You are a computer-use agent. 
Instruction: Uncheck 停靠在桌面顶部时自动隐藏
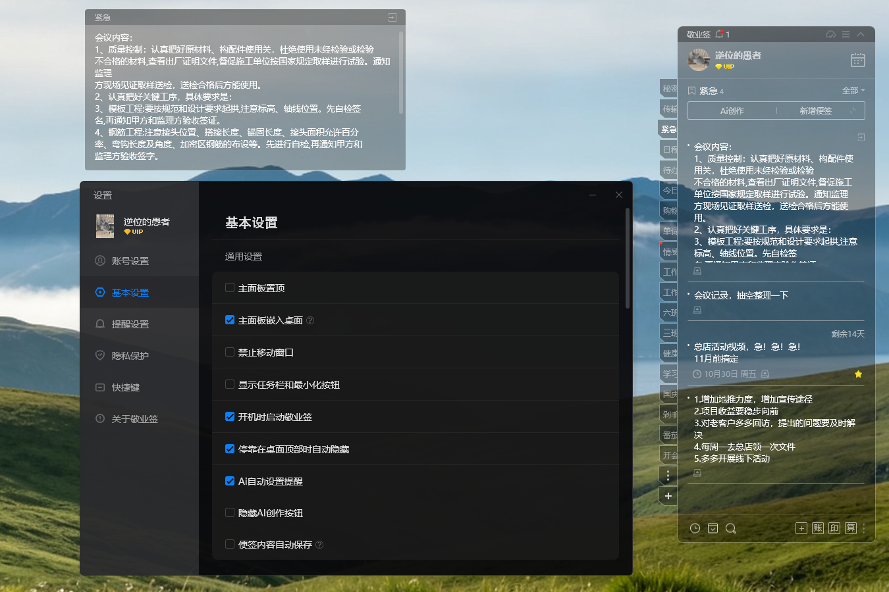pos(230,449)
